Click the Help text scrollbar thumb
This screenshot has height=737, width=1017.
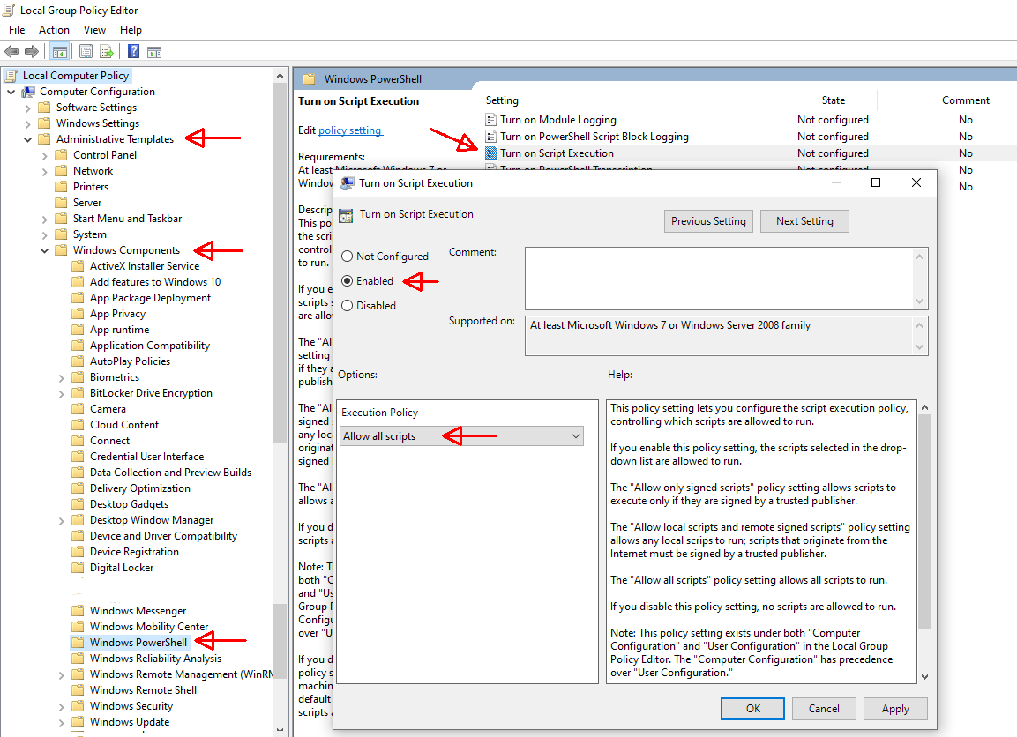click(925, 521)
